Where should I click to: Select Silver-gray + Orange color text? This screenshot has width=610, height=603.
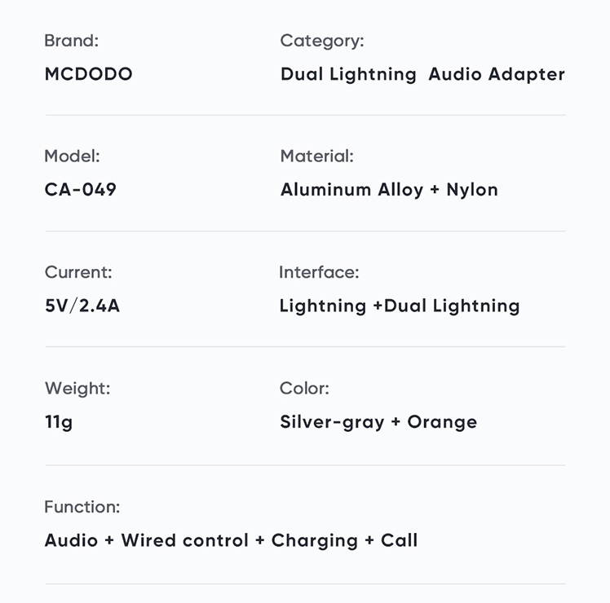378,423
